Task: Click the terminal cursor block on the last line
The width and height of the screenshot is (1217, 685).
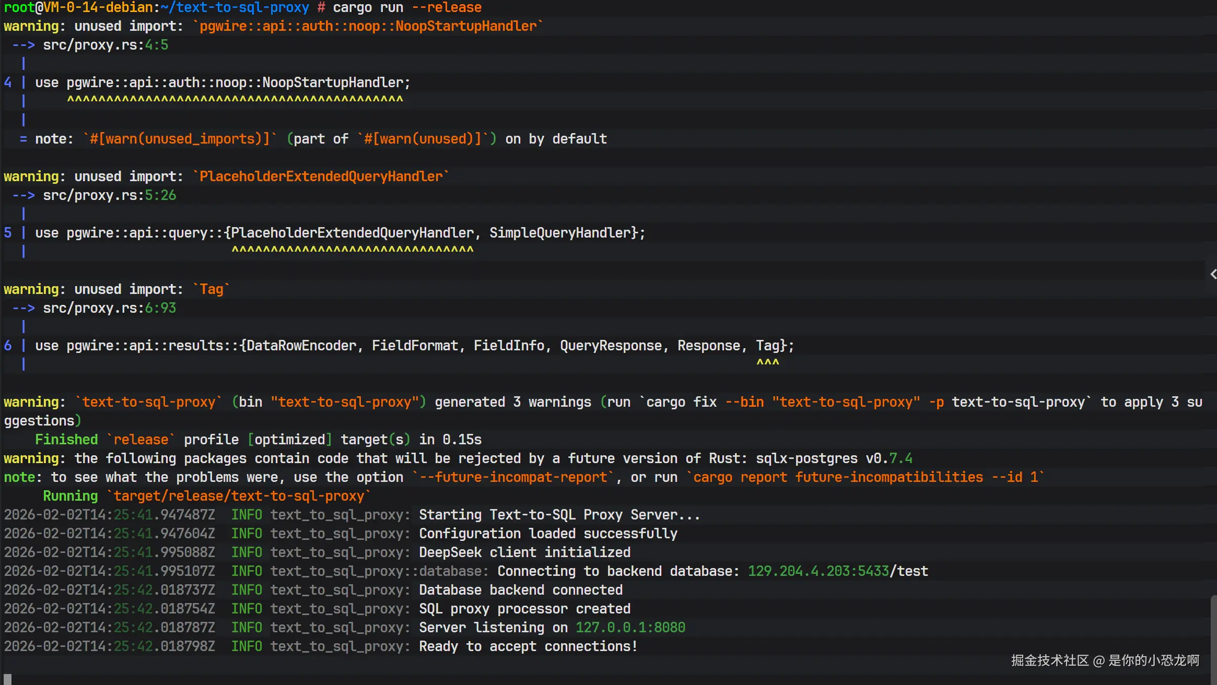Action: (x=7, y=679)
